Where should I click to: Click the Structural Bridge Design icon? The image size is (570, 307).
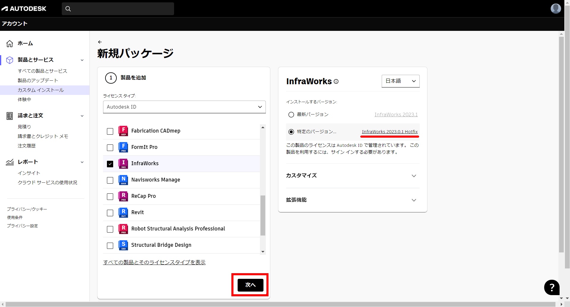pyautogui.click(x=123, y=245)
